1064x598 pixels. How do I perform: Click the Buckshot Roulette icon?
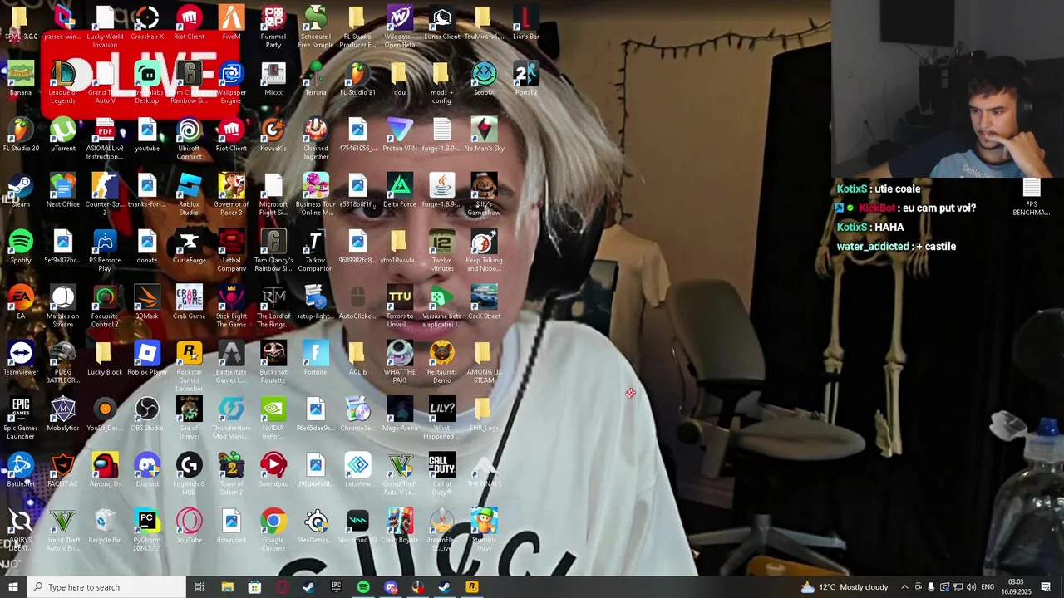pyautogui.click(x=273, y=362)
